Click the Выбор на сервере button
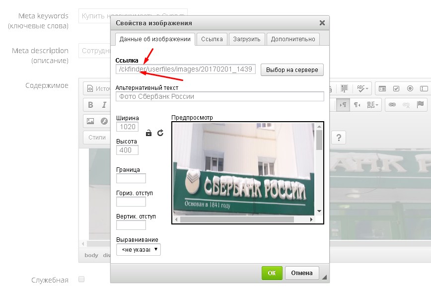431x291 pixels. tap(292, 70)
